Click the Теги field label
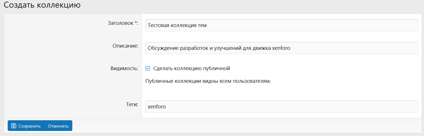The height and width of the screenshot is (136, 424). click(132, 105)
